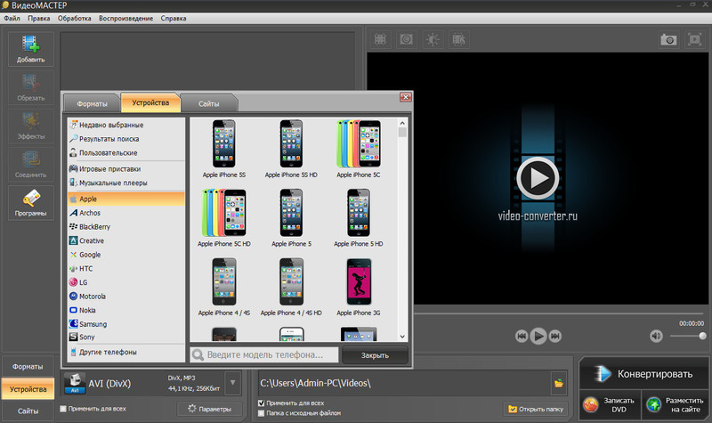Viewport: 712px width, 423px height.
Task: Select Недавно выбранные category
Action: click(126, 125)
